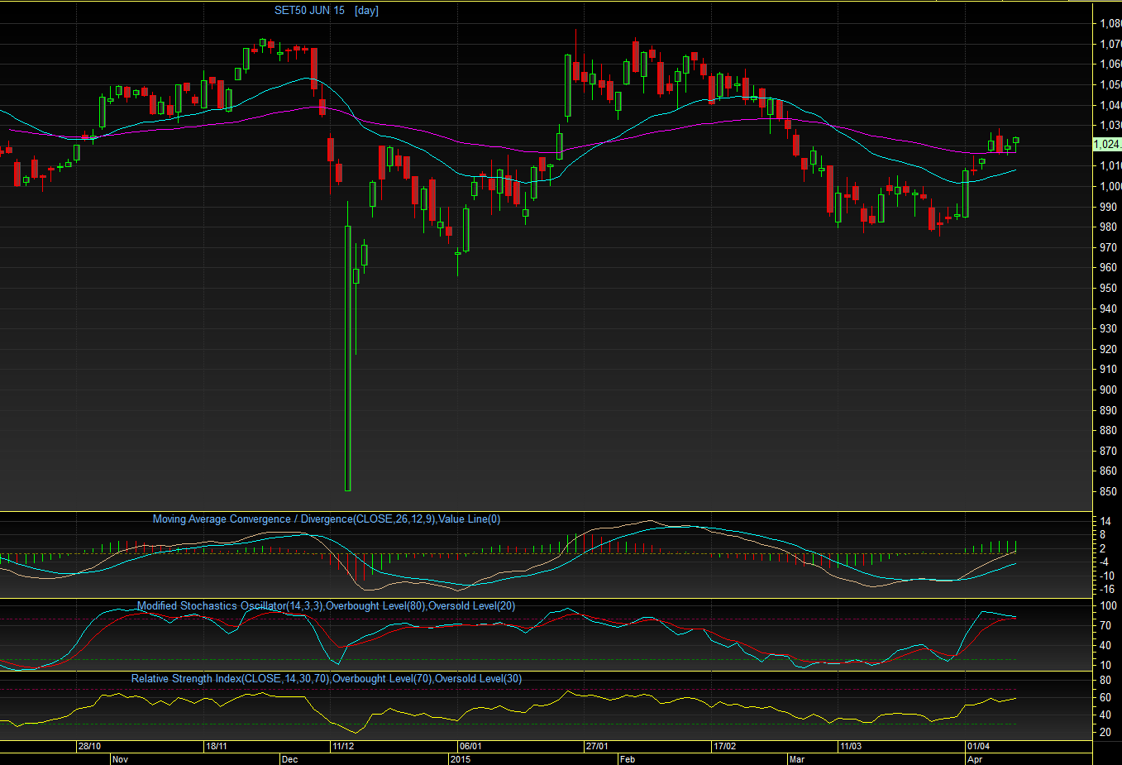
Task: Select the 06/01 date label
Action: coord(470,747)
